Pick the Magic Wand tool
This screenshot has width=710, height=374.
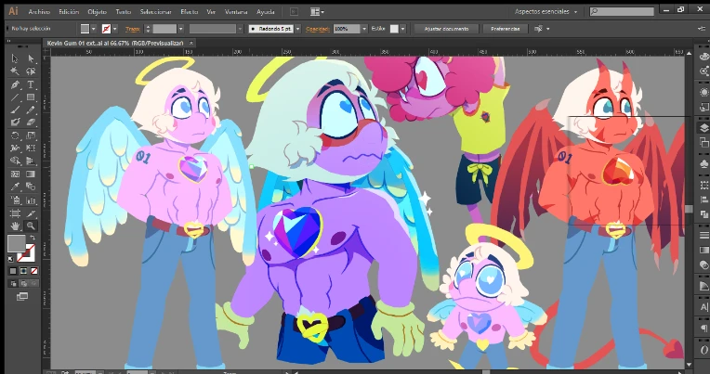coord(15,71)
